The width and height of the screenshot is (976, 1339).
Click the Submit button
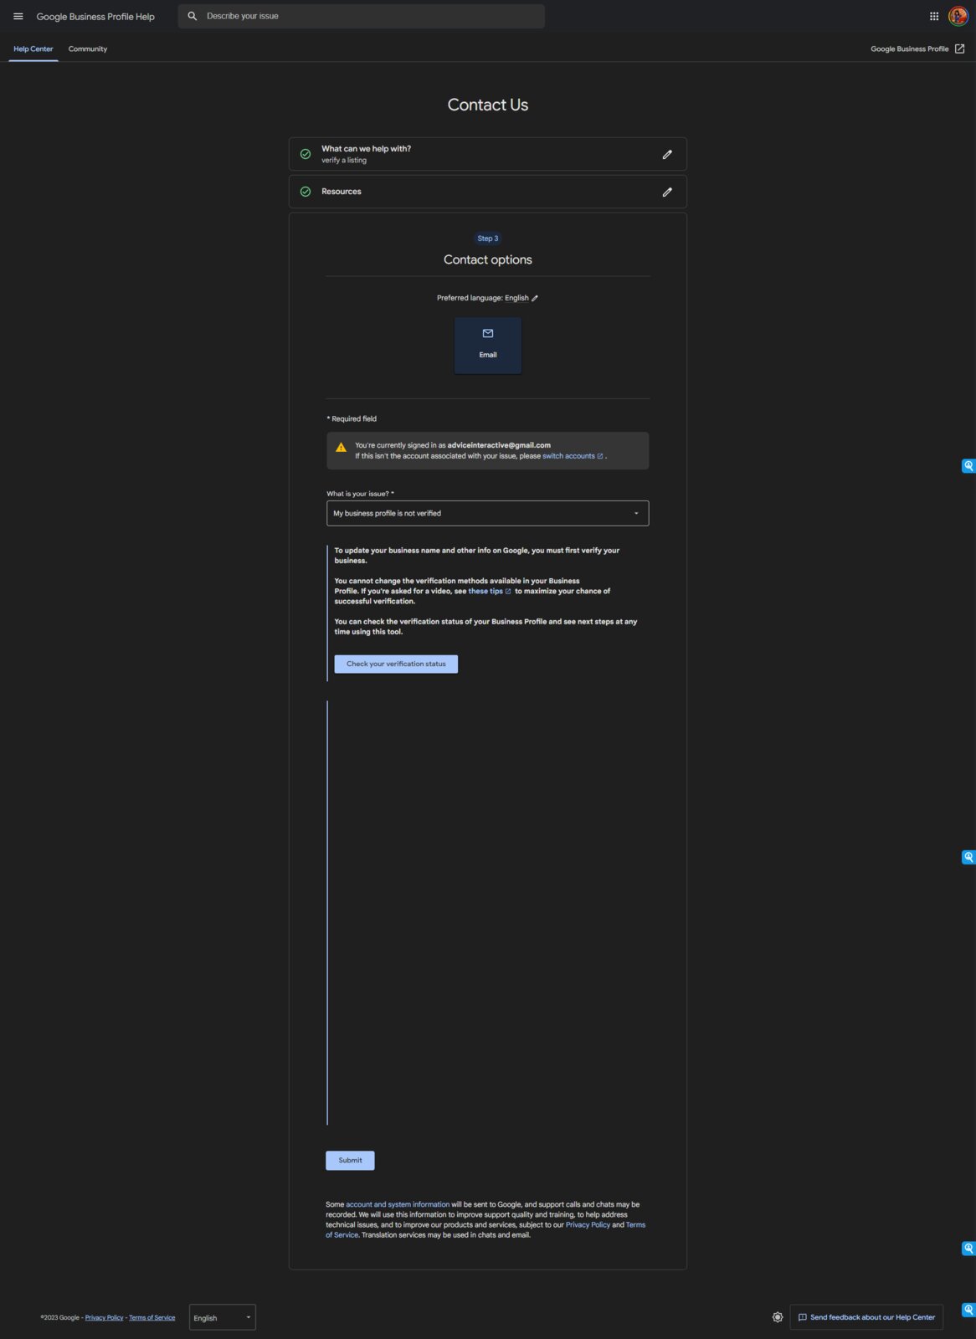pyautogui.click(x=350, y=1160)
